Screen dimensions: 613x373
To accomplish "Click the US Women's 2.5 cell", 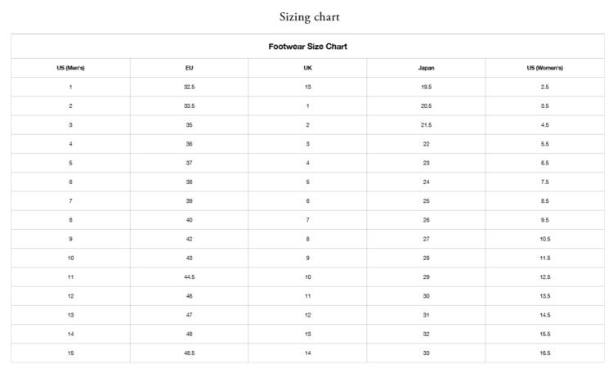I will tap(544, 87).
